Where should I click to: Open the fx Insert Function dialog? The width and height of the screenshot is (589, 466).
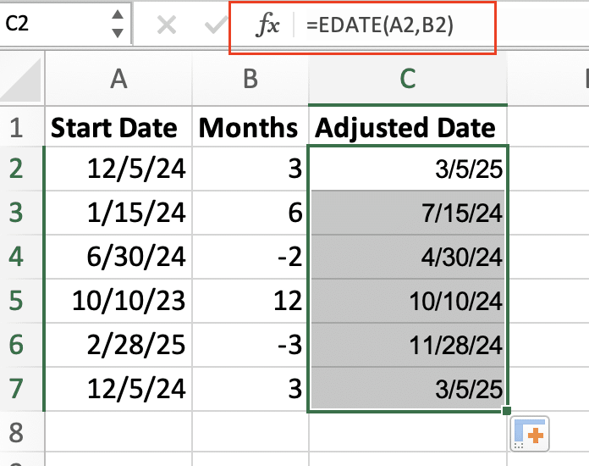pos(267,26)
